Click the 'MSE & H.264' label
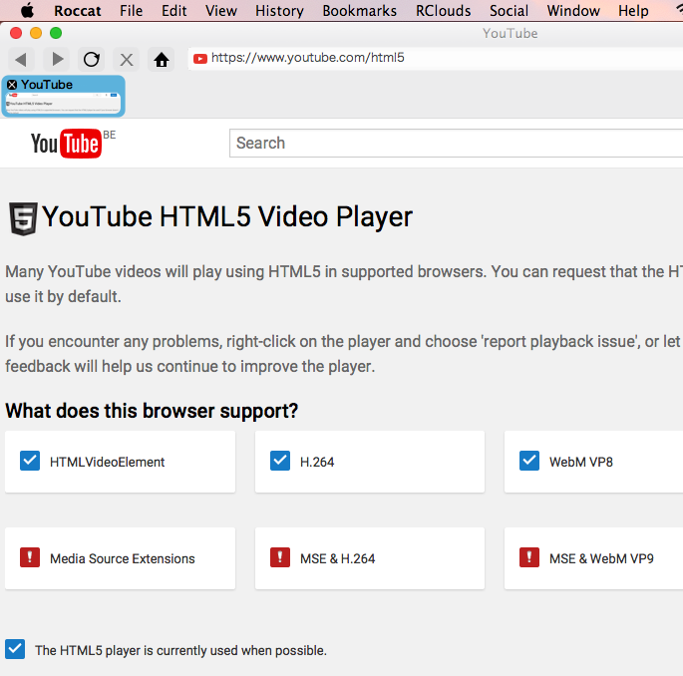The image size is (683, 676). pos(338,558)
